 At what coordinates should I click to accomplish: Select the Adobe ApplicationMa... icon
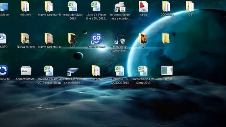(26, 71)
